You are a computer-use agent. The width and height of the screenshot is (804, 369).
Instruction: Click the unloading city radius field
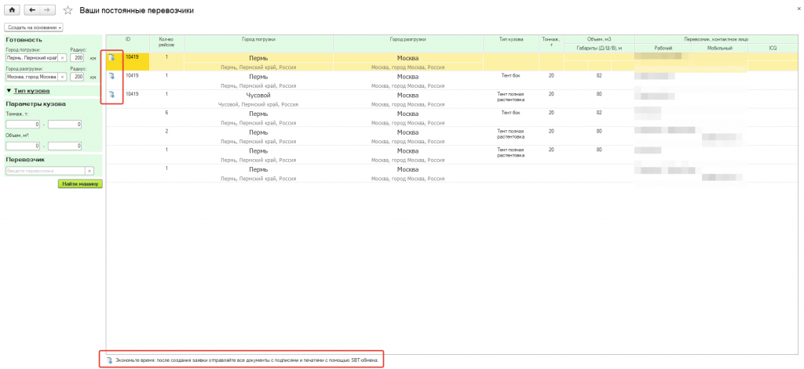click(x=78, y=77)
